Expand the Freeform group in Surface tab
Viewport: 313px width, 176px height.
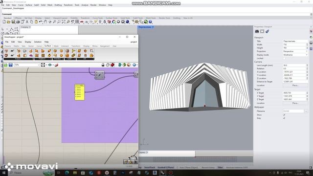(x=43, y=59)
